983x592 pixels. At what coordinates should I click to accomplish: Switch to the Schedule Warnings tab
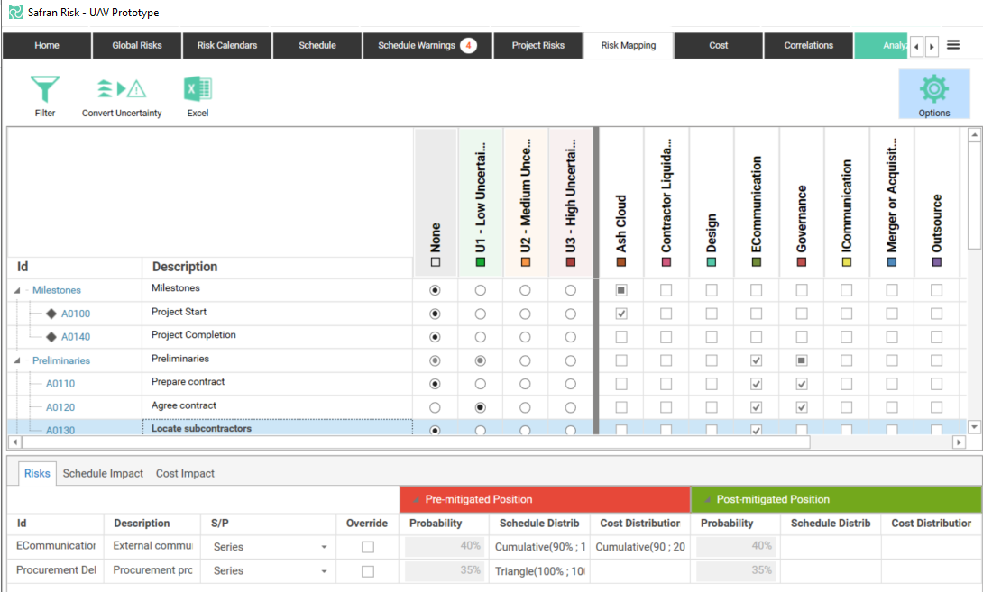(x=427, y=45)
